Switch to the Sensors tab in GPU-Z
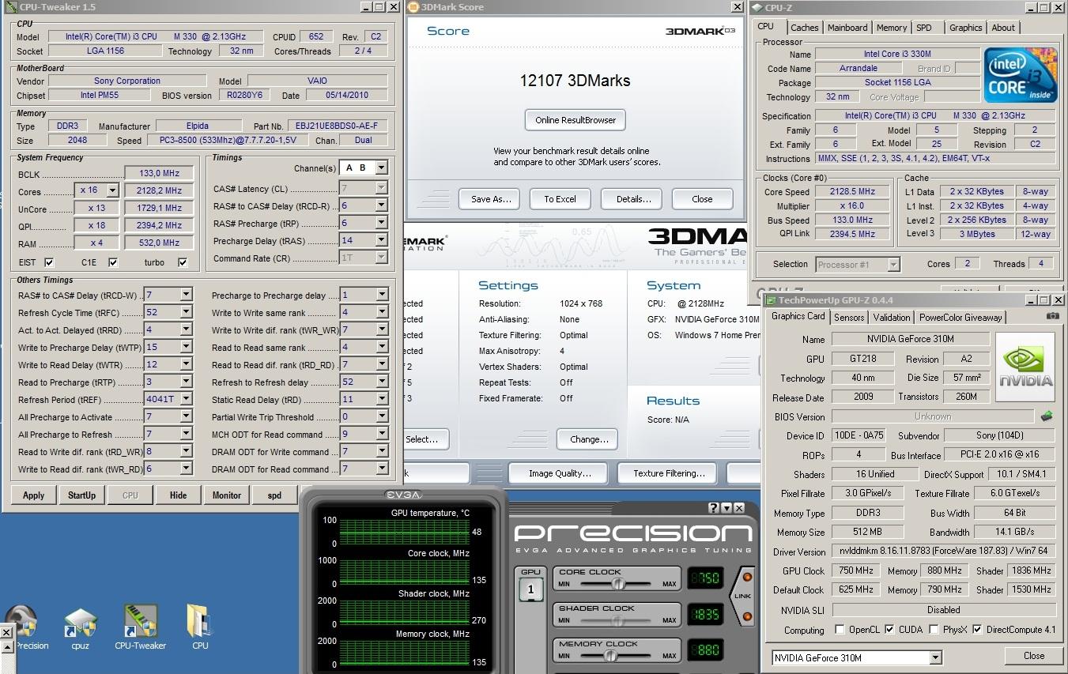 coord(849,317)
